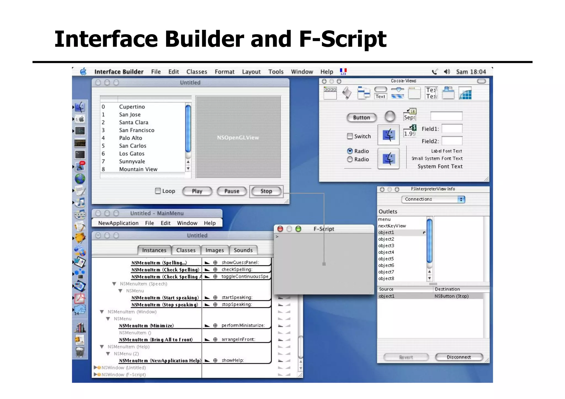Image resolution: width=565 pixels, height=399 pixels.
Task: Open the Trash in the Dock
Action: (x=80, y=352)
